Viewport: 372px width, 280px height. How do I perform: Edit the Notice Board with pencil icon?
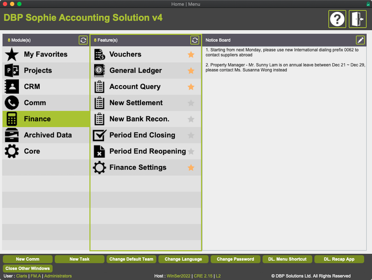pos(360,40)
